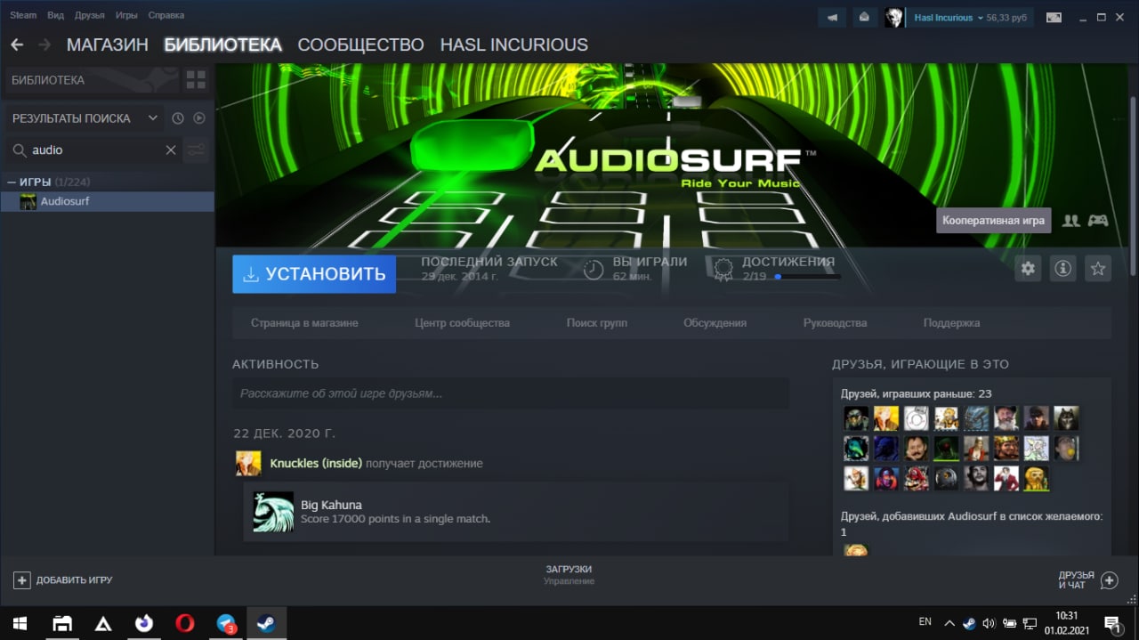1139x640 pixels.
Task: Add Audiosurf to favorites star
Action: tap(1098, 268)
